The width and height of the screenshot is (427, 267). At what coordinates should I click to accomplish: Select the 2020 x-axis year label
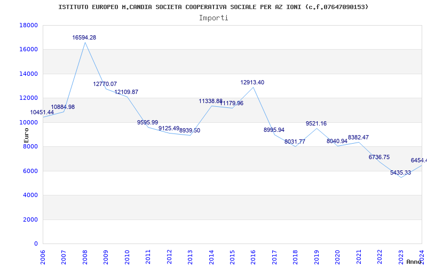point(338,257)
